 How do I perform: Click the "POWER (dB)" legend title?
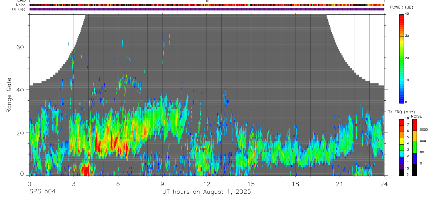click(402, 7)
